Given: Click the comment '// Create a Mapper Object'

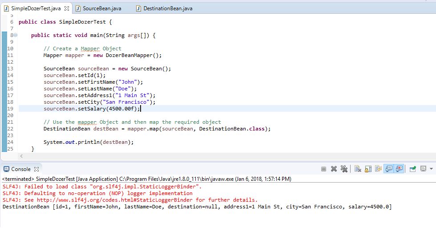Looking at the screenshot, I should (x=82, y=49).
